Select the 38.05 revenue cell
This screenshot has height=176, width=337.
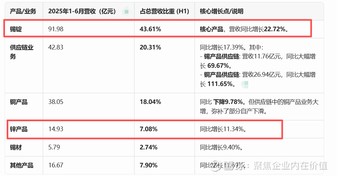pyautogui.click(x=56, y=102)
